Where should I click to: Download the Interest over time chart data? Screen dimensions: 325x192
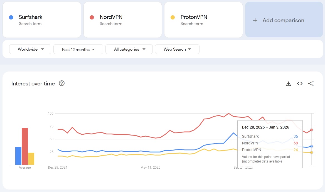[x=289, y=83]
